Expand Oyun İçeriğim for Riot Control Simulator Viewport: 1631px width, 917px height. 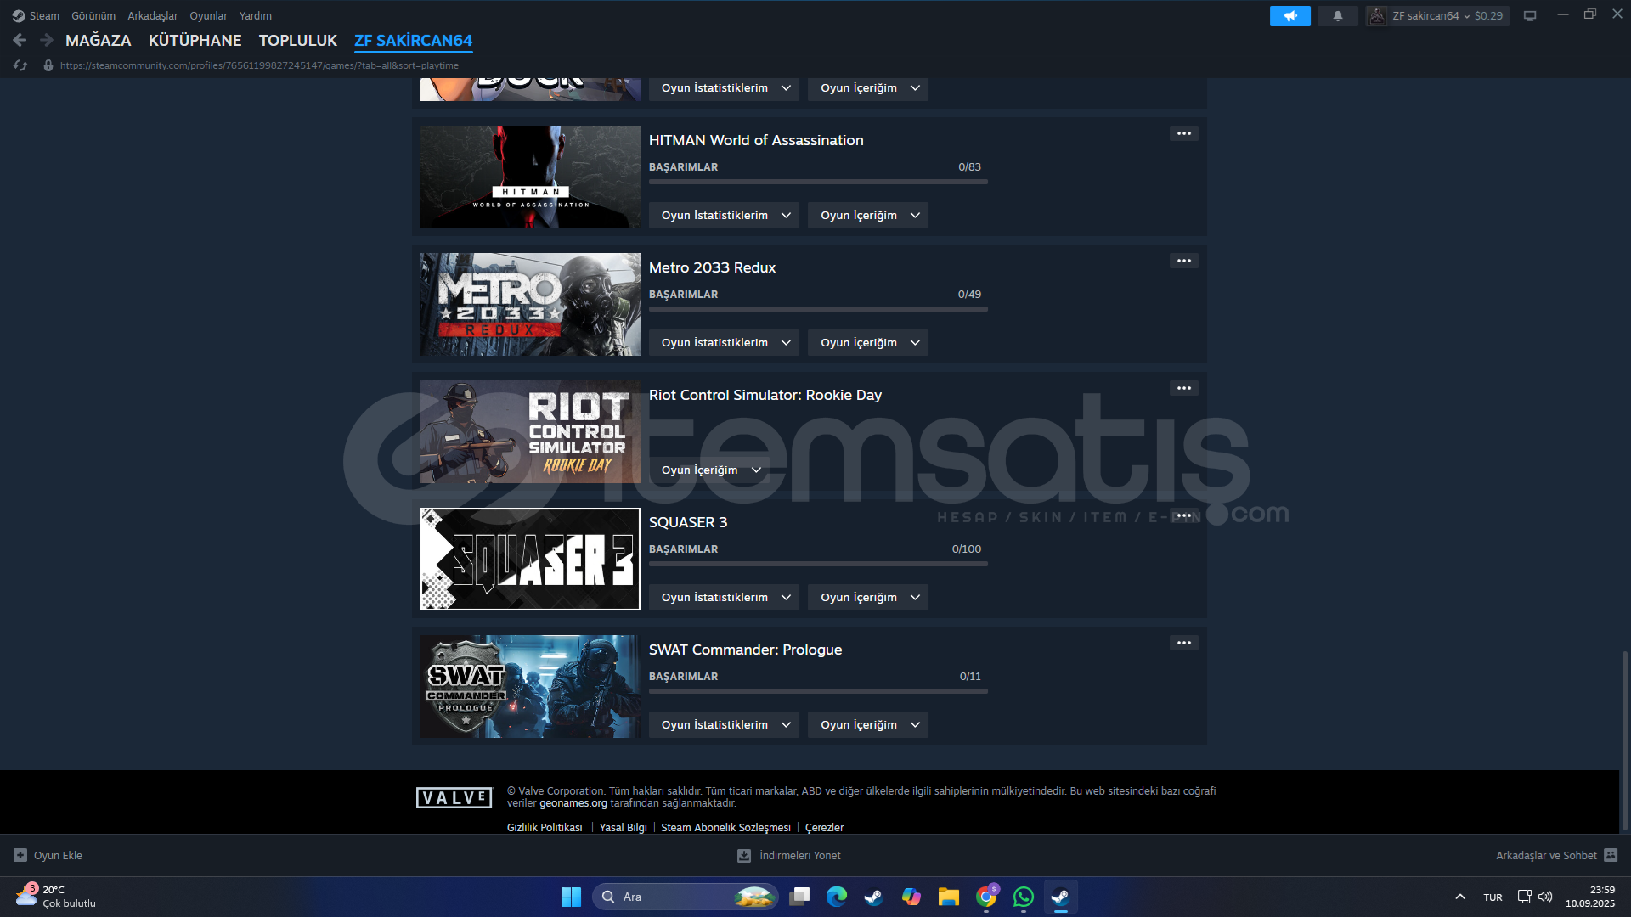click(x=709, y=470)
